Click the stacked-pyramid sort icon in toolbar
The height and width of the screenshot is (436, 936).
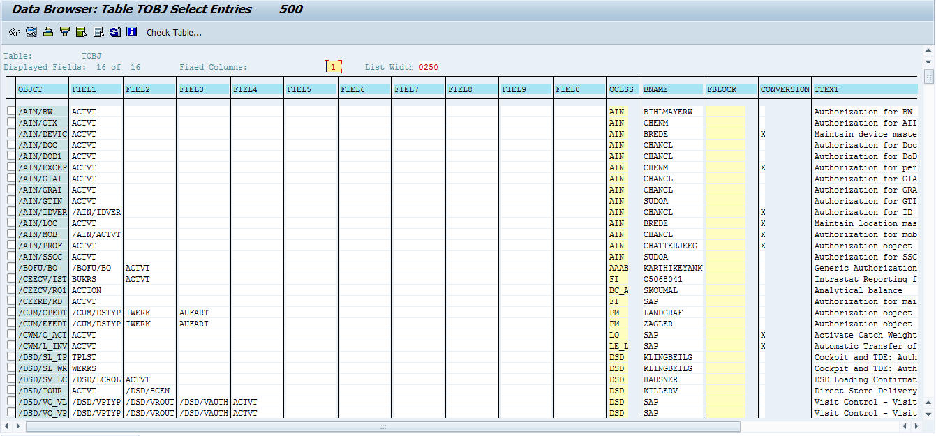[48, 32]
